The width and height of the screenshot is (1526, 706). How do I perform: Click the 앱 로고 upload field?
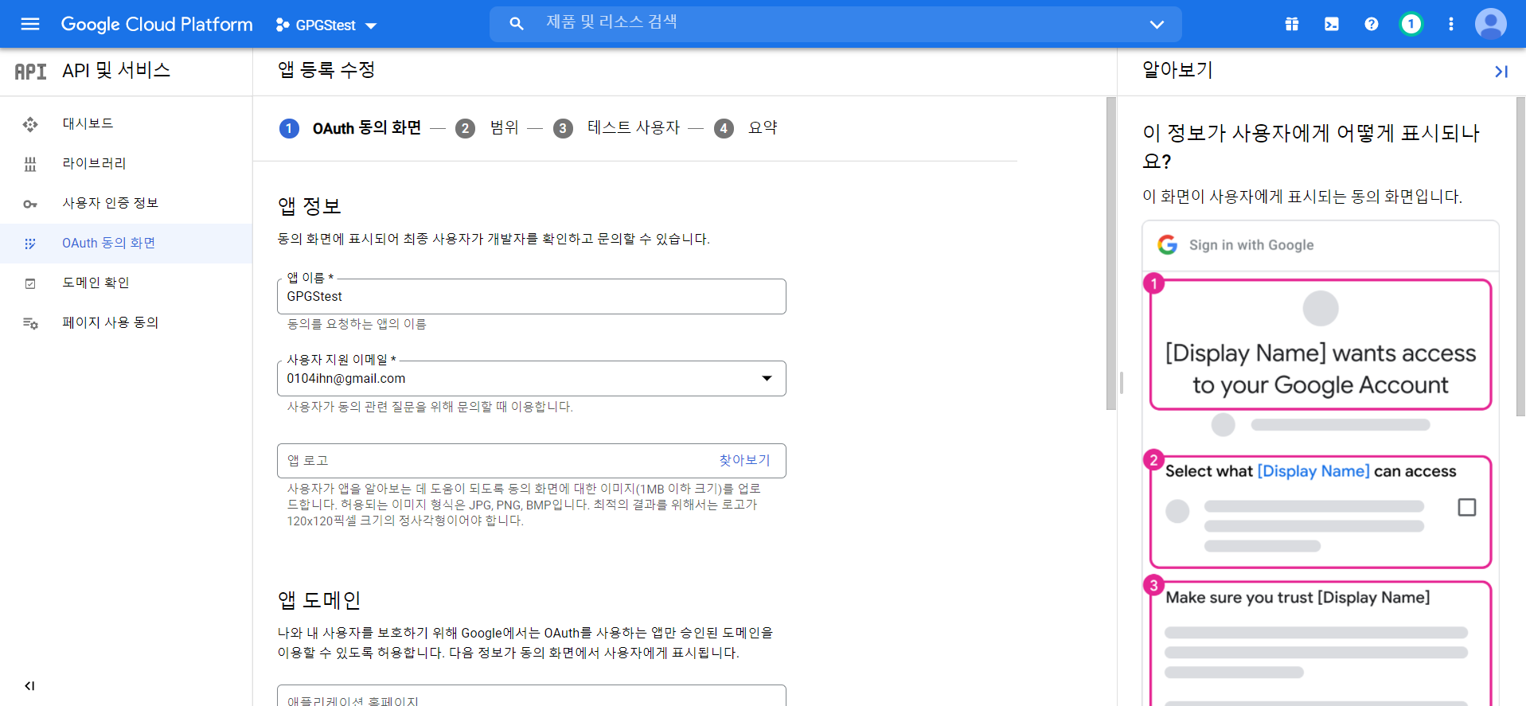(532, 461)
